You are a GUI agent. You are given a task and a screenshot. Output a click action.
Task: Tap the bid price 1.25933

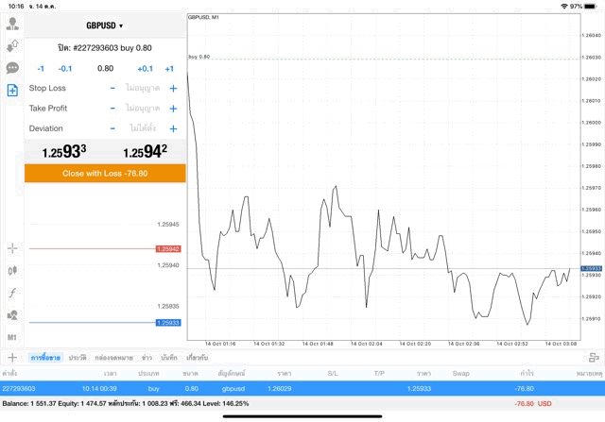point(64,151)
